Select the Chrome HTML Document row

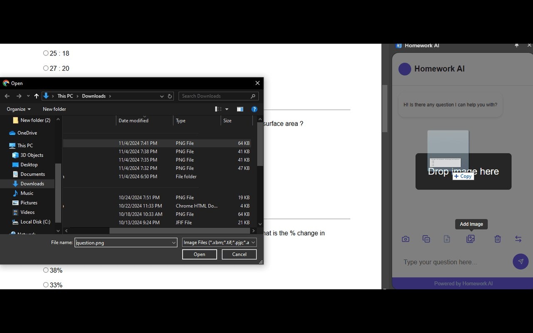pos(157,206)
